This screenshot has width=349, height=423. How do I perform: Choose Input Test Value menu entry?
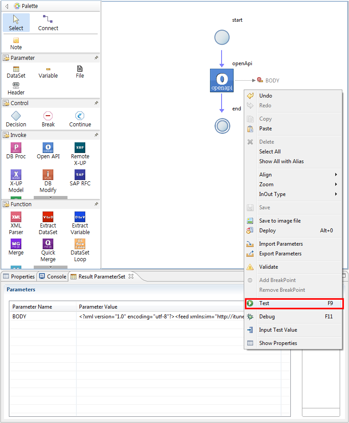coord(293,329)
